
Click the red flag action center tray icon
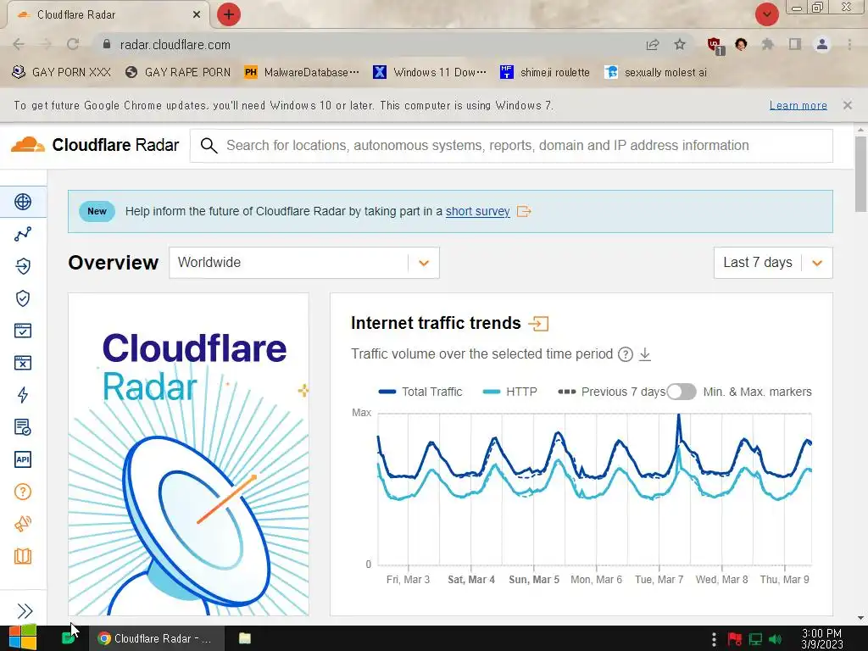(735, 639)
